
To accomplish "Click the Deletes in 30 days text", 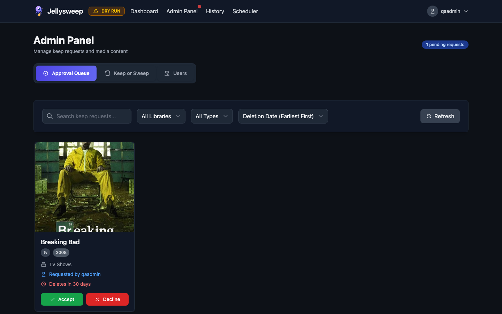I will click(x=70, y=284).
